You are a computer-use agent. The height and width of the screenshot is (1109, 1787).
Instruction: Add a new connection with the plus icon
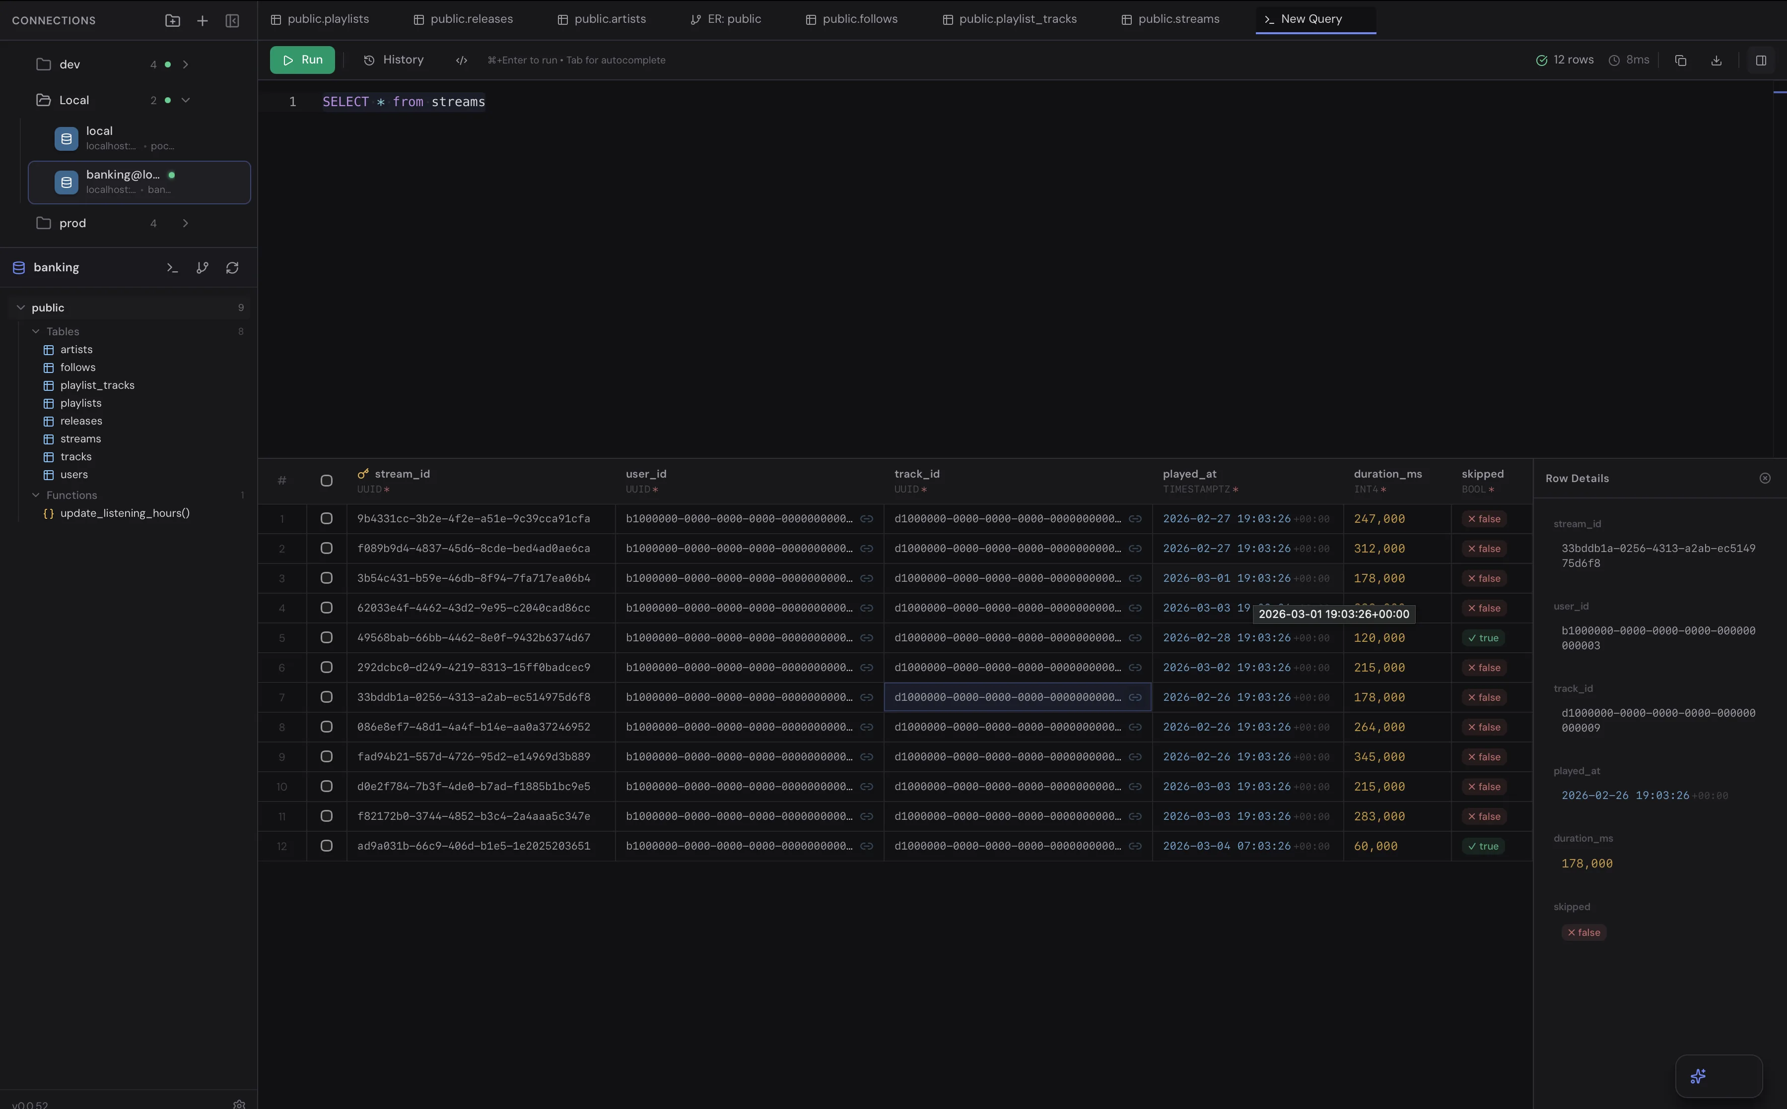(202, 20)
